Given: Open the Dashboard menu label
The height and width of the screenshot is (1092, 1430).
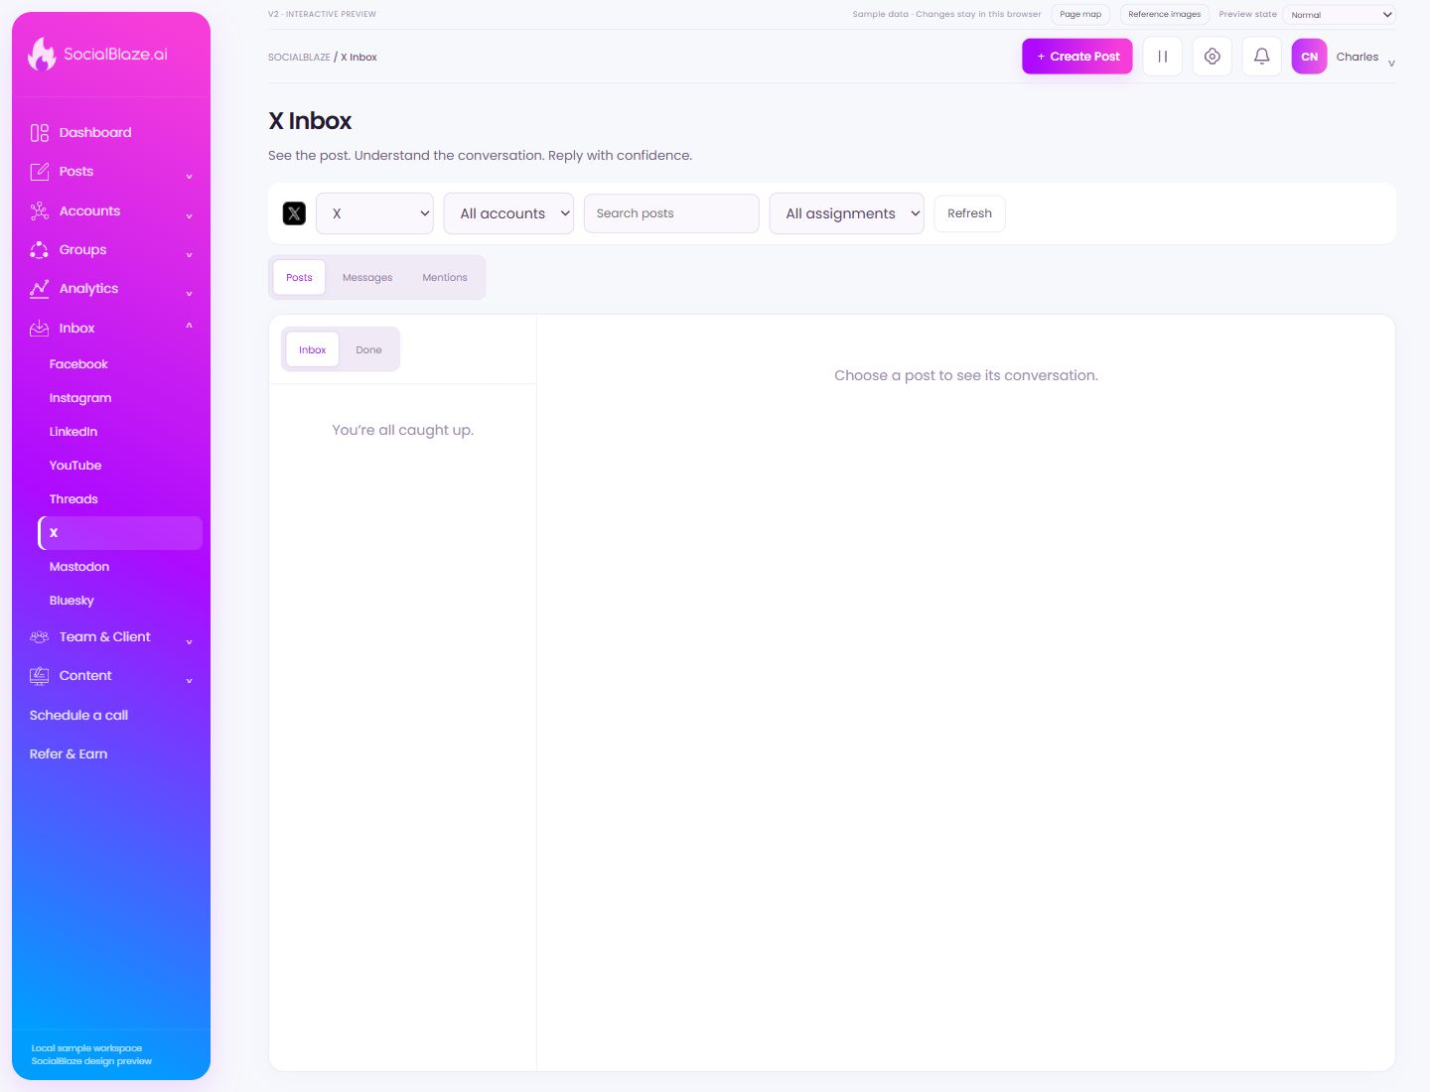Looking at the screenshot, I should point(95,133).
